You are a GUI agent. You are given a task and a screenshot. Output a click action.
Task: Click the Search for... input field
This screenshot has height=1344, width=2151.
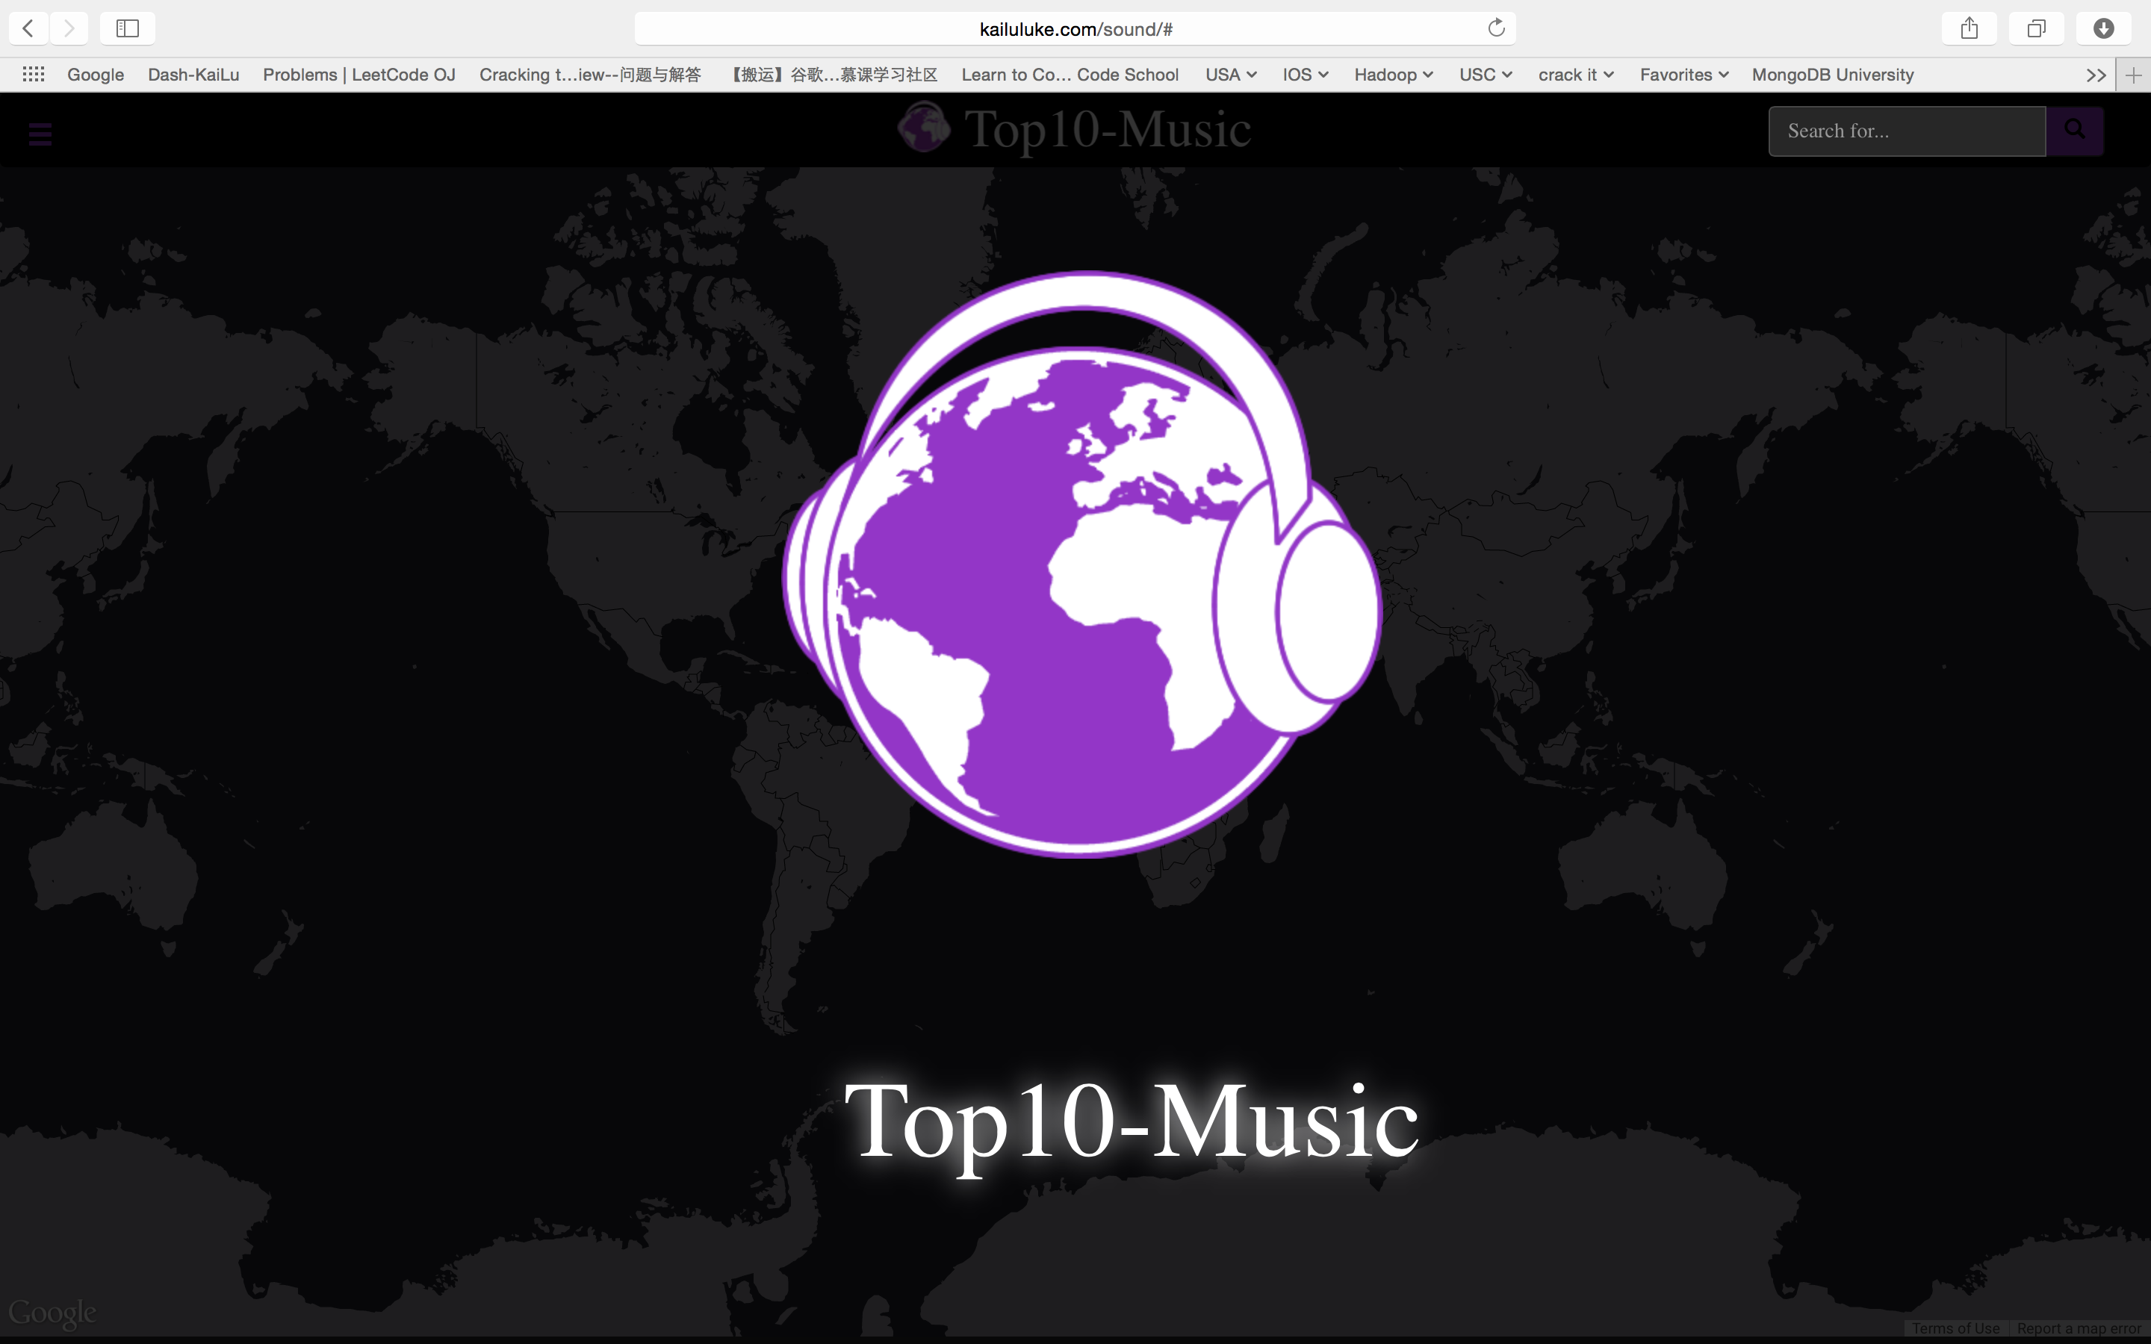(x=1907, y=131)
